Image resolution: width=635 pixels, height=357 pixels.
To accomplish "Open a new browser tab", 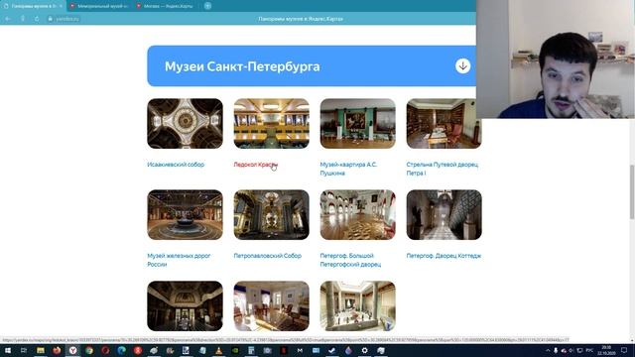I will tap(207, 6).
